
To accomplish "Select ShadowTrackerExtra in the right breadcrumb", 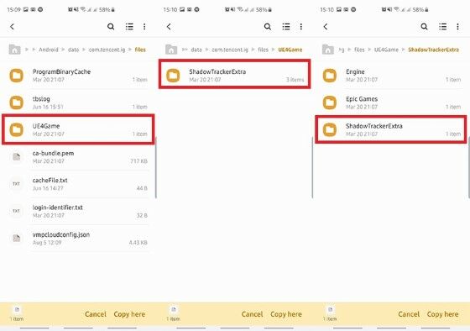I will (433, 50).
